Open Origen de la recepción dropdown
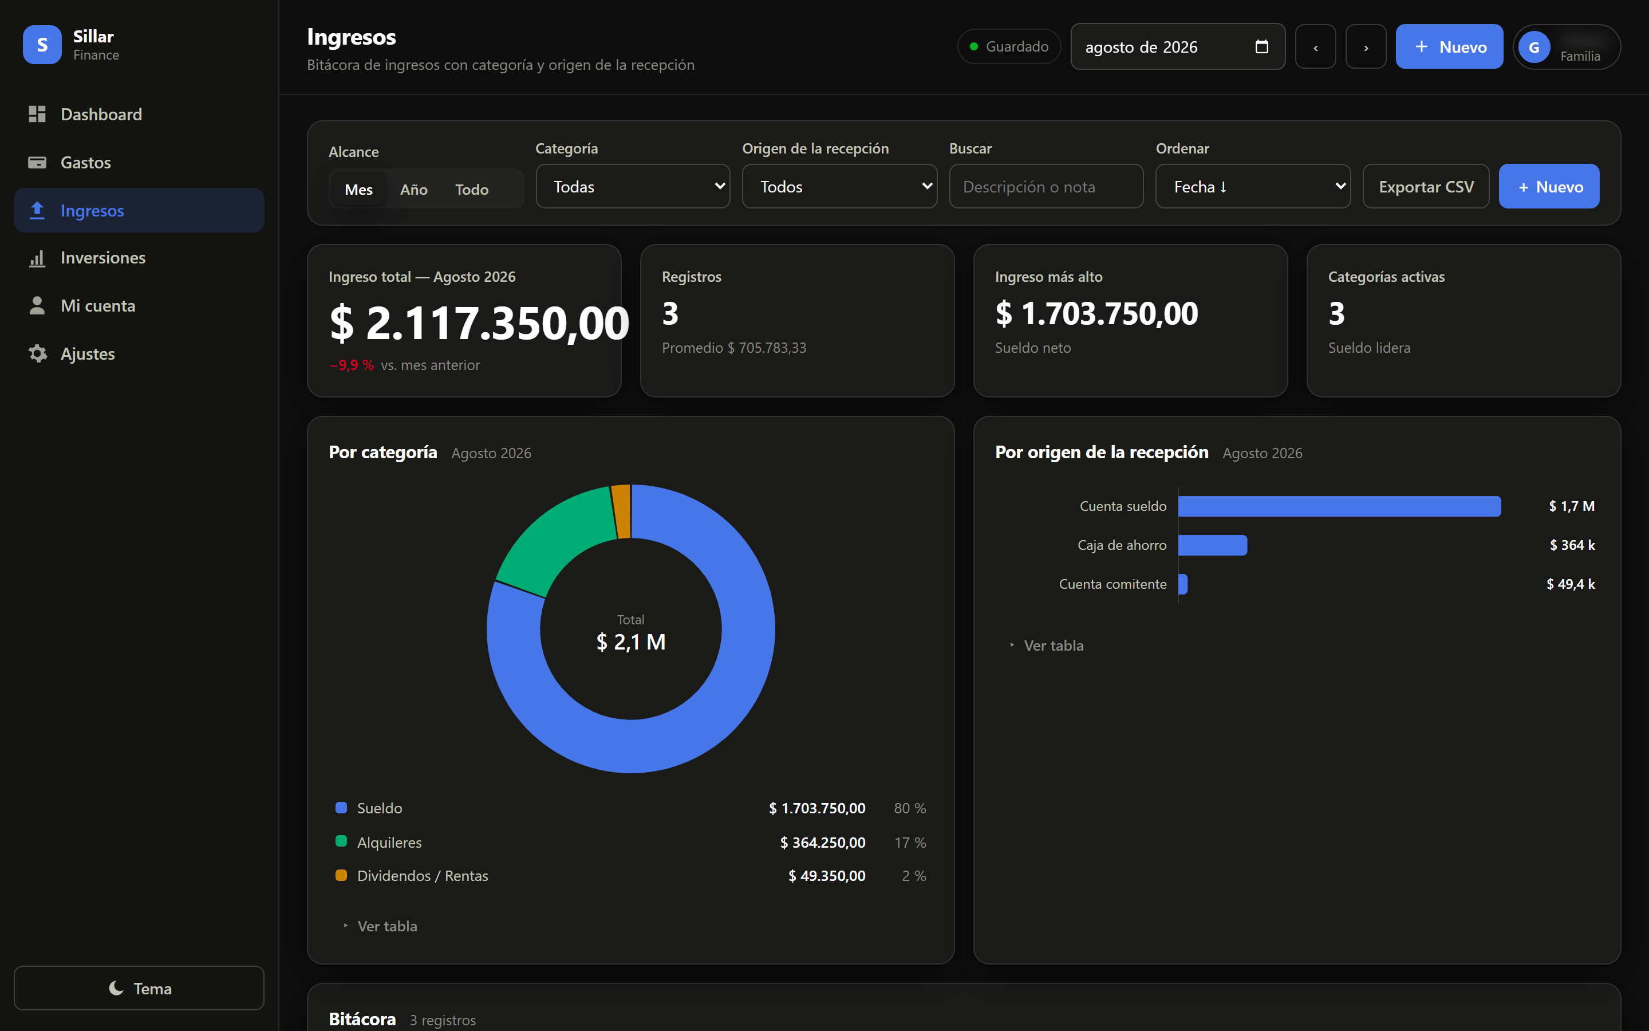Image resolution: width=1649 pixels, height=1031 pixels. coord(839,186)
